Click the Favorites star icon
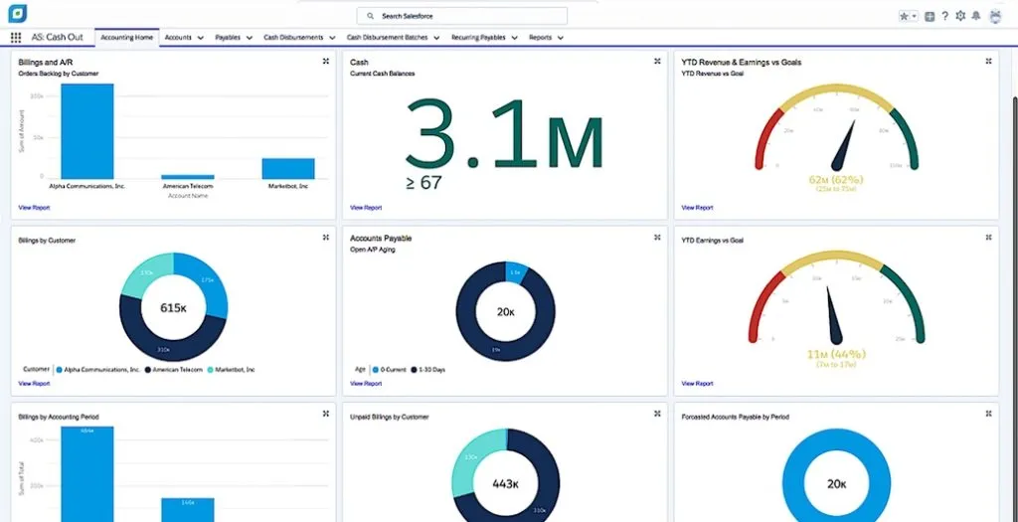Viewport: 1018px width, 522px height. click(x=905, y=16)
